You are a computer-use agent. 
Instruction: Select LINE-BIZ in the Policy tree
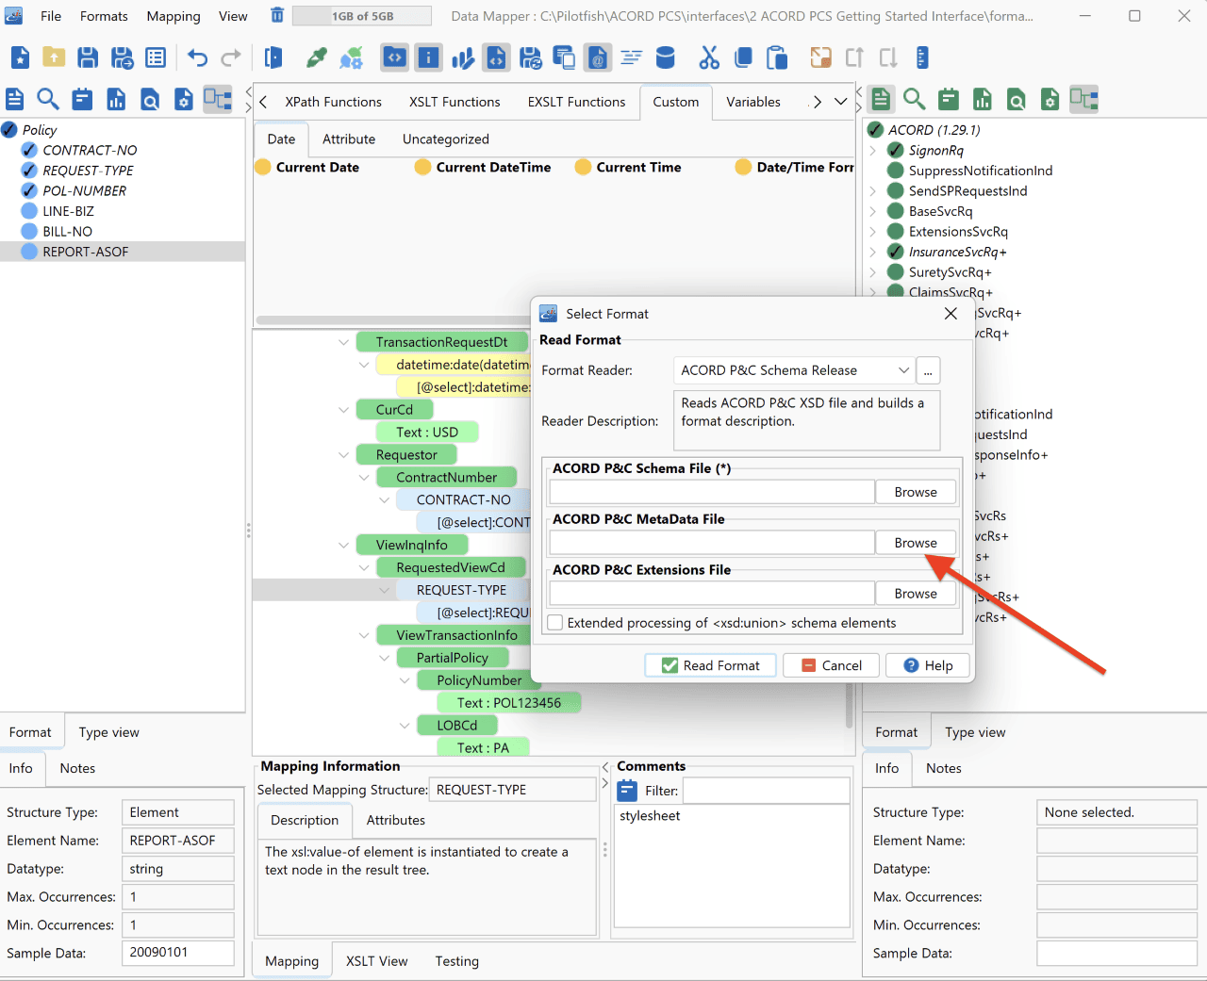(x=68, y=211)
